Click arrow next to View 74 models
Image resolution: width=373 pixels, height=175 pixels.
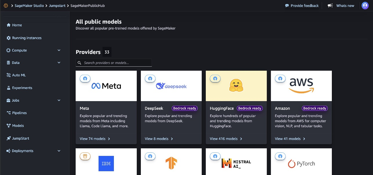click(x=109, y=139)
